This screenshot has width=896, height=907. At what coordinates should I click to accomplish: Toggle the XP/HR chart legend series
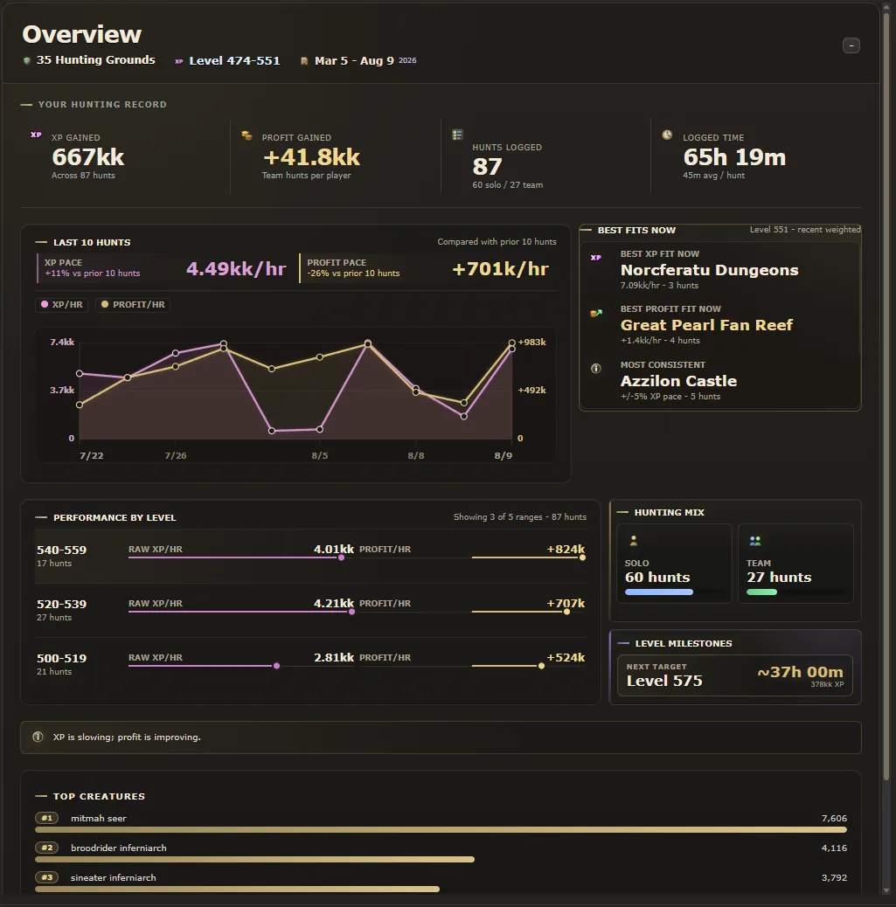61,304
